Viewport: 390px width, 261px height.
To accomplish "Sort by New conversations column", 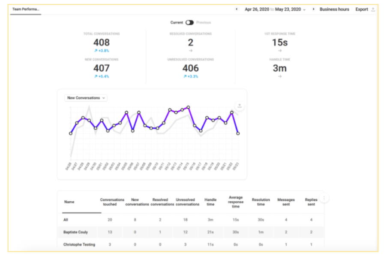I will coord(137,202).
